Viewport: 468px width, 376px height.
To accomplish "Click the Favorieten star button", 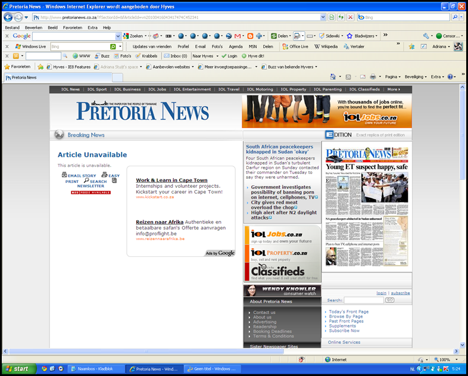I will click(x=18, y=67).
